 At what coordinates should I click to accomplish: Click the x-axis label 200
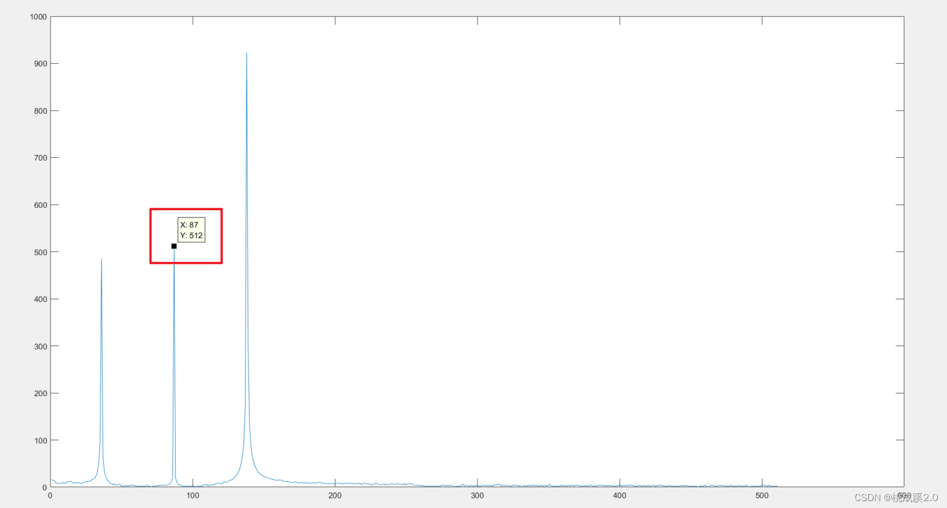click(x=335, y=495)
